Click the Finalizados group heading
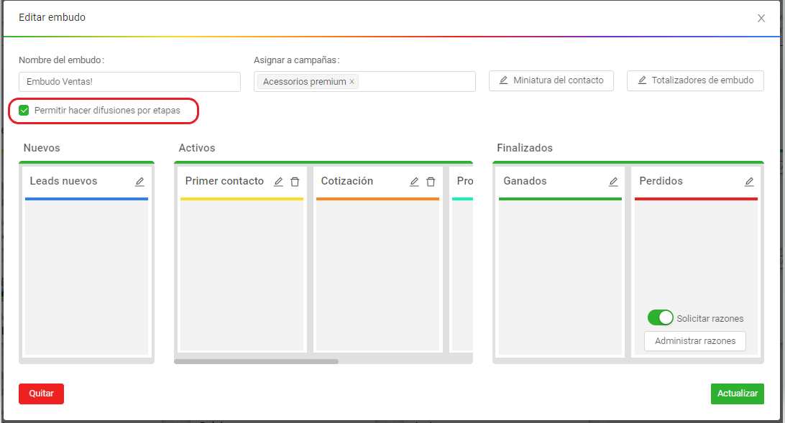Image resolution: width=785 pixels, height=423 pixels. (x=525, y=148)
